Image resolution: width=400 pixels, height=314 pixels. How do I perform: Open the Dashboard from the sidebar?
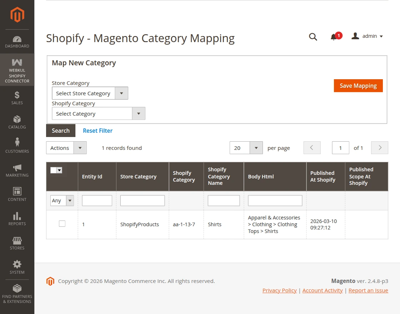[17, 40]
